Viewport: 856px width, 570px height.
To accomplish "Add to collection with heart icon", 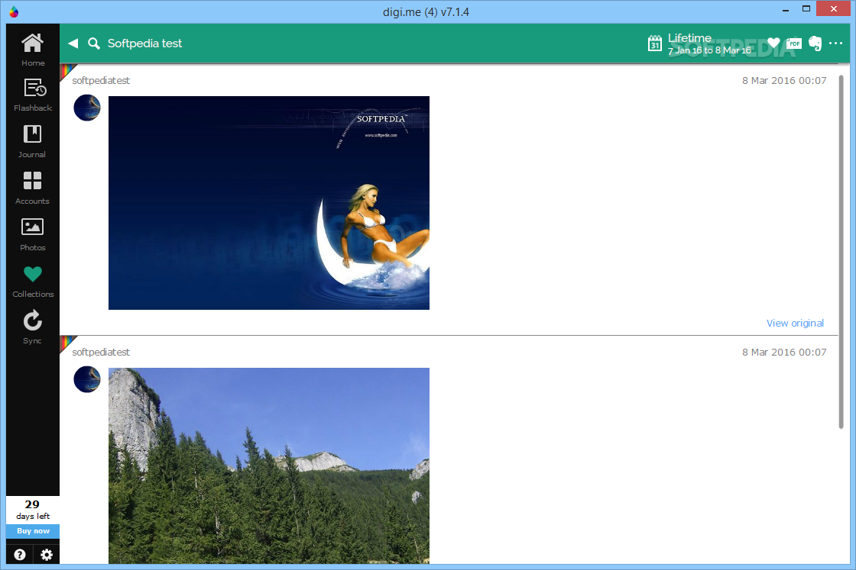I will point(773,43).
